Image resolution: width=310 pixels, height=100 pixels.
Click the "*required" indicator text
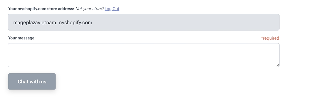270,38
